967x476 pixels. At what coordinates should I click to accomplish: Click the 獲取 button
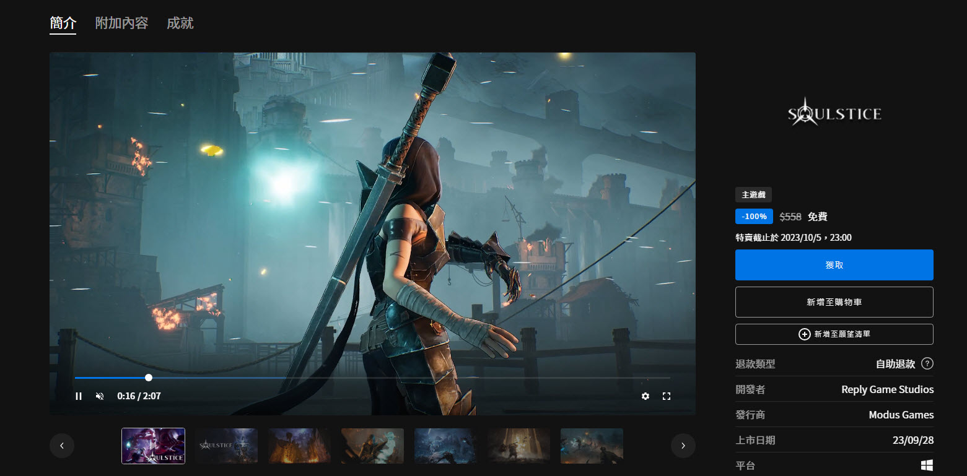click(x=834, y=265)
